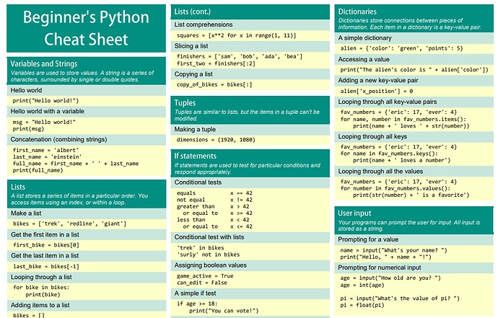The width and height of the screenshot is (498, 318).
Task: Click the squares list comprehension code
Action: point(236,35)
